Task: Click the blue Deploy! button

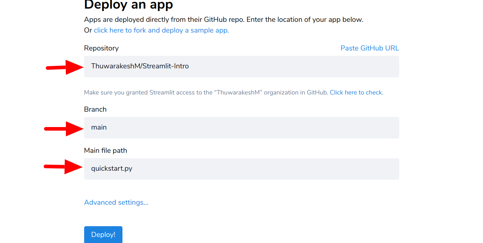Action: 103,234
